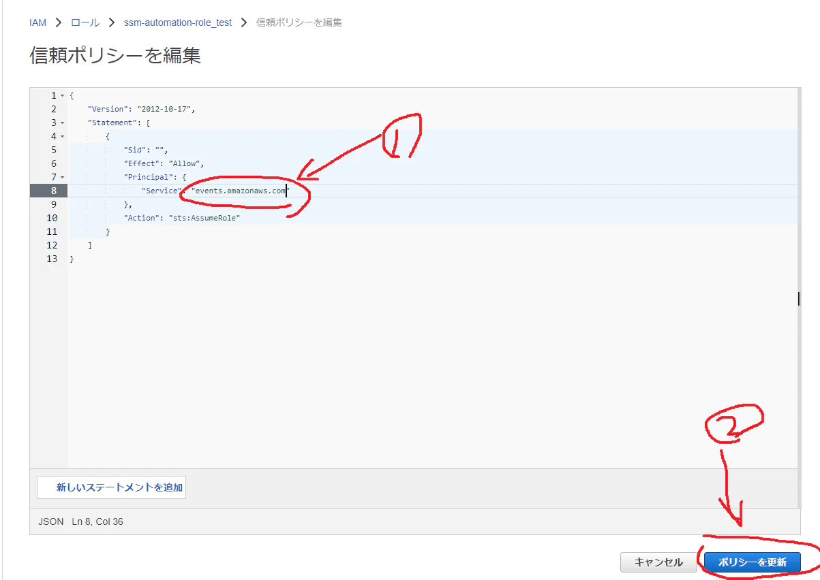Viewport: 820px width, 580px height.
Task: Collapse the Principal block on line 7
Action: 62,178
